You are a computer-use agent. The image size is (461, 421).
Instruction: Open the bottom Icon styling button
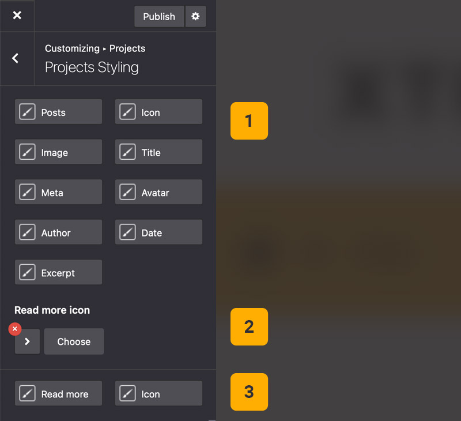[158, 394]
